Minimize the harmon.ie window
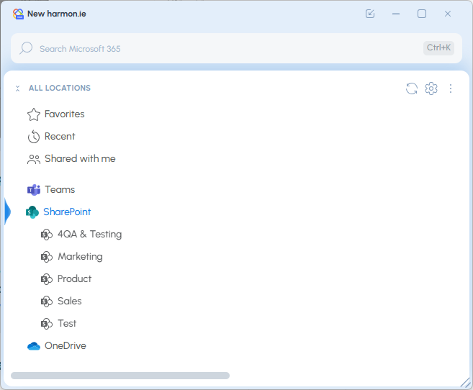473x390 pixels. pos(396,14)
